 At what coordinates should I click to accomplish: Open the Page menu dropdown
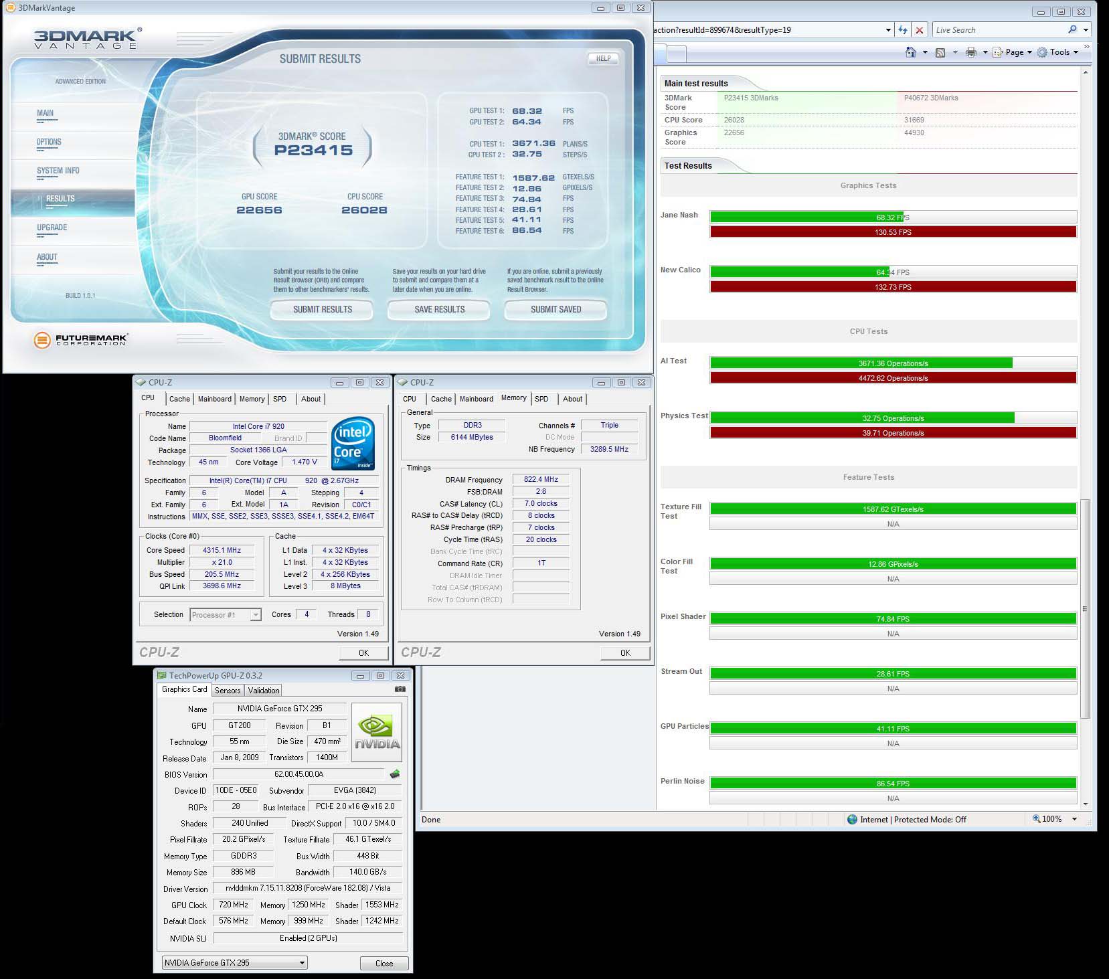click(x=1029, y=52)
